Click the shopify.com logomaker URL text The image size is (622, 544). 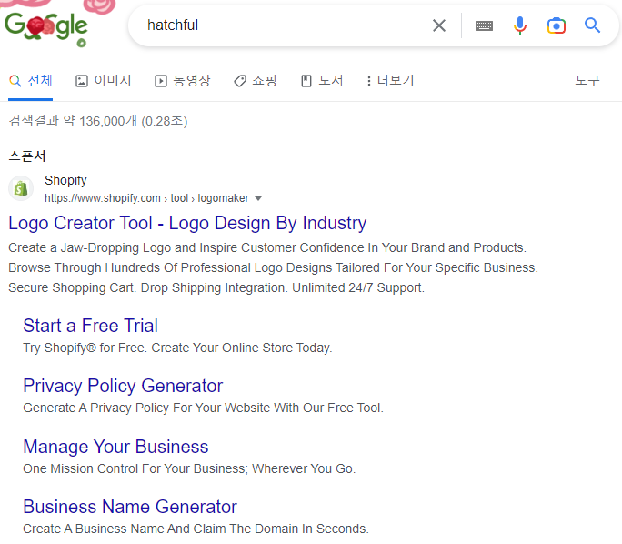click(146, 198)
